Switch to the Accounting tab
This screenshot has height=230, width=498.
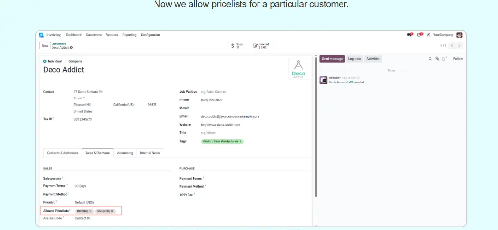click(125, 153)
